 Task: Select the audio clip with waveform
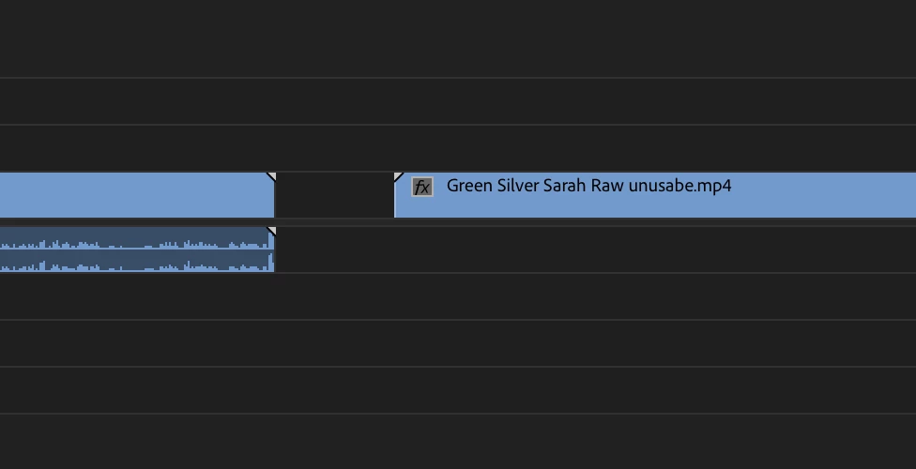tap(137, 250)
